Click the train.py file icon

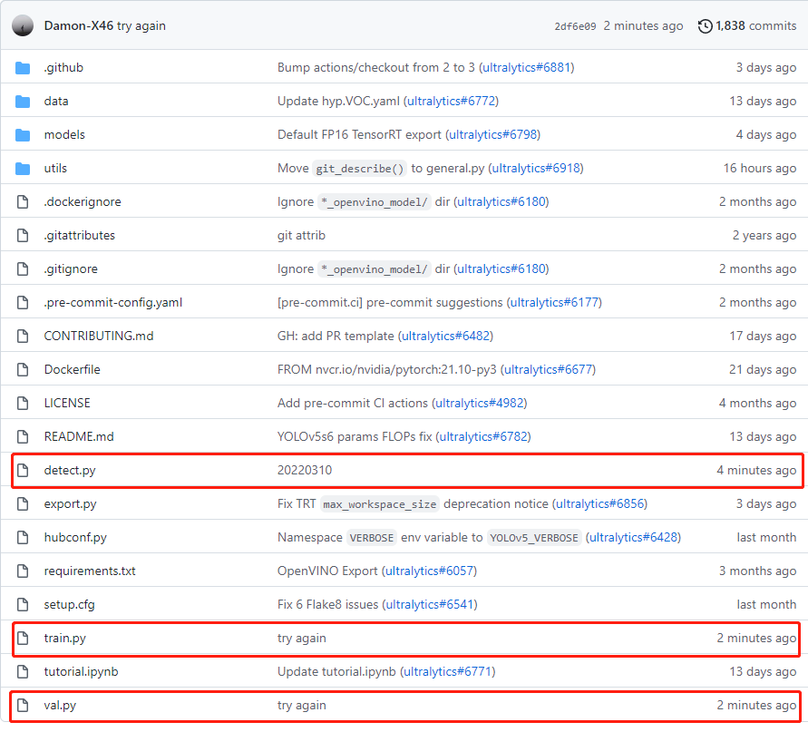pyautogui.click(x=23, y=638)
